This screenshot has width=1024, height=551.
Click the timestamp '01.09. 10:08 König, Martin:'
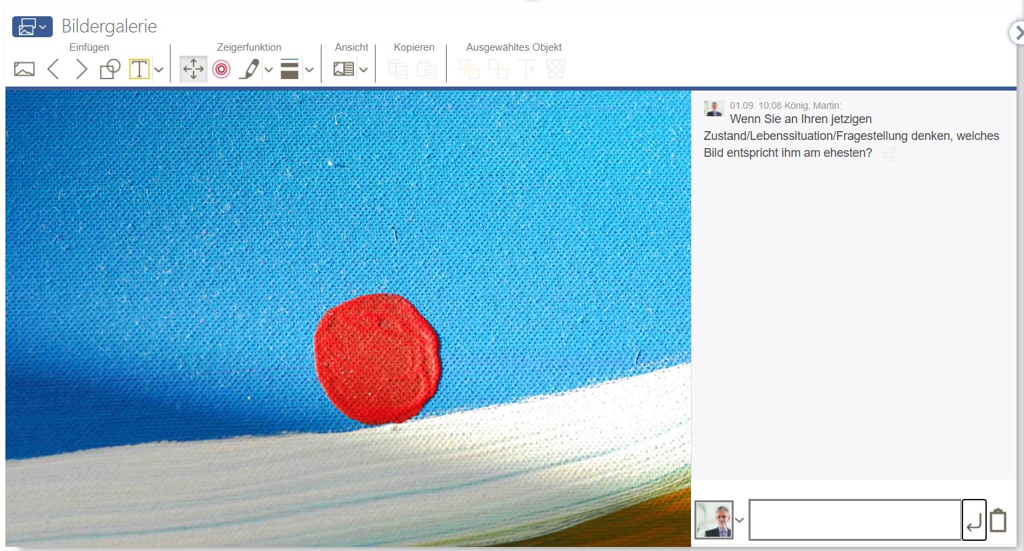(786, 105)
